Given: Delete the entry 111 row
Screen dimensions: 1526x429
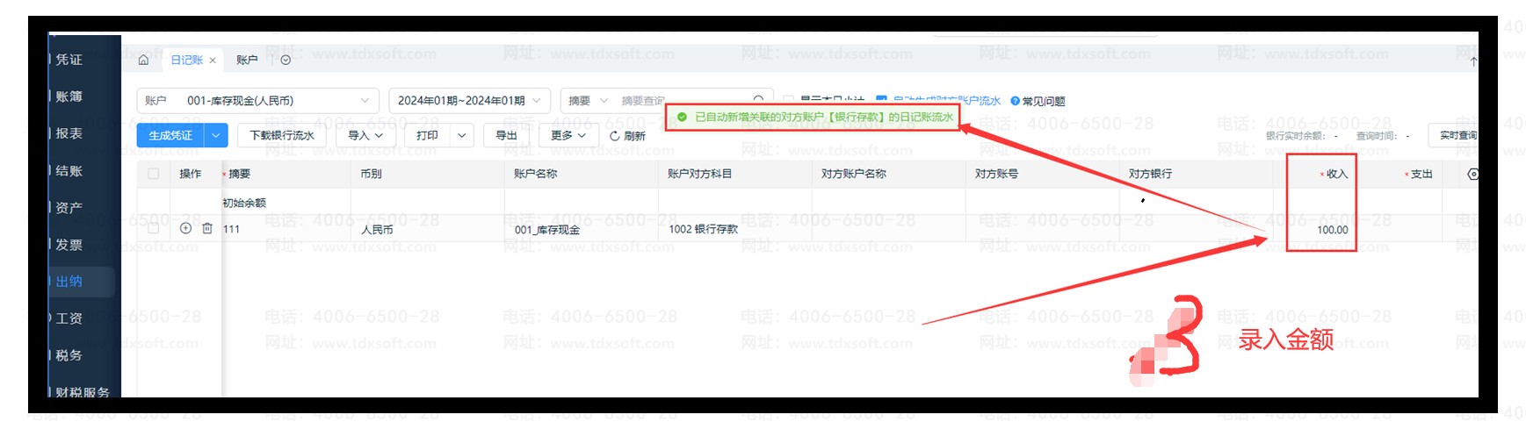Looking at the screenshot, I should coord(207,228).
